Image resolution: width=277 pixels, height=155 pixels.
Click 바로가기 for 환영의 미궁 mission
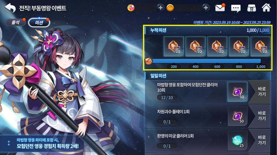(x=260, y=140)
